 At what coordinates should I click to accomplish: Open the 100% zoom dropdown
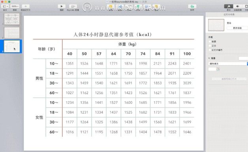click(15, 6)
